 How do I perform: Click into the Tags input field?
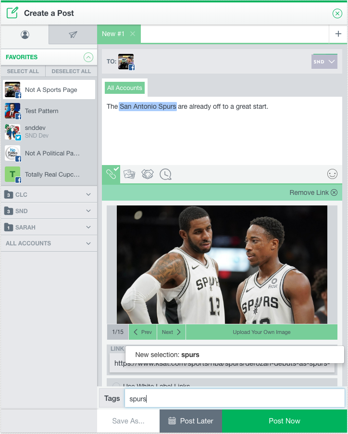click(235, 398)
